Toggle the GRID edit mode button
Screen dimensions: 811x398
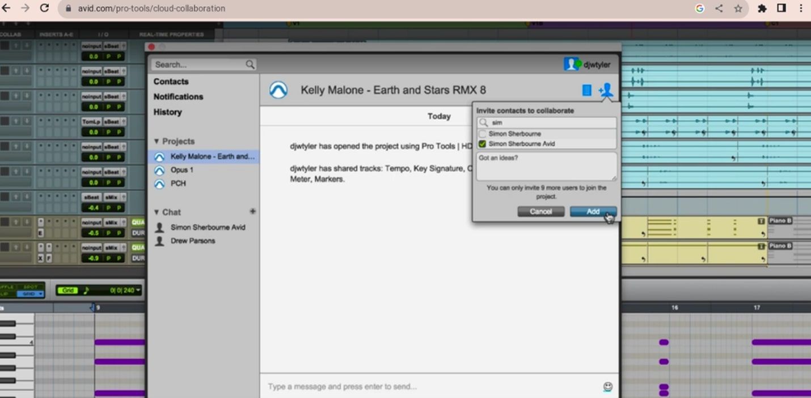[29, 293]
